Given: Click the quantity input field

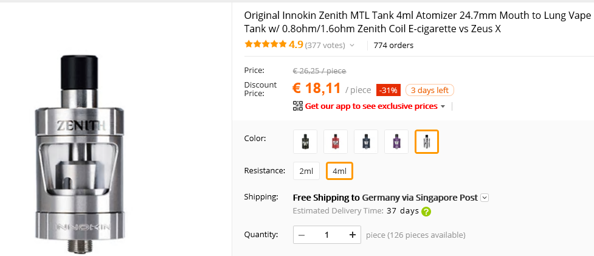Looking at the screenshot, I should point(326,235).
